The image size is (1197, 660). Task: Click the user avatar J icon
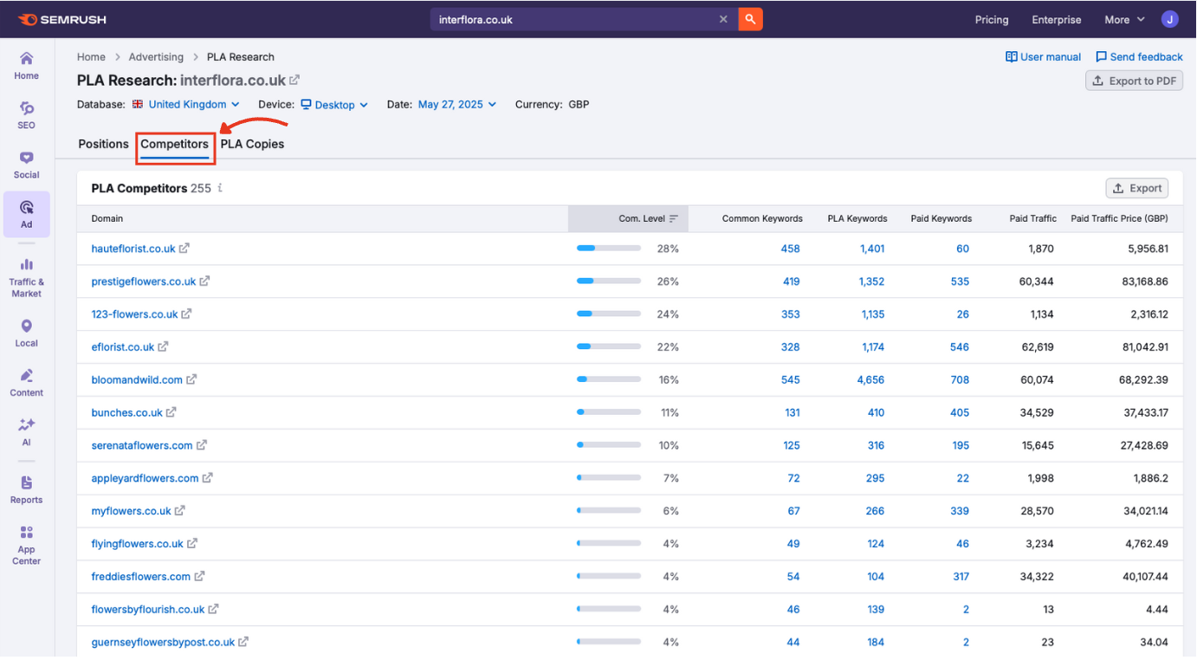1169,19
